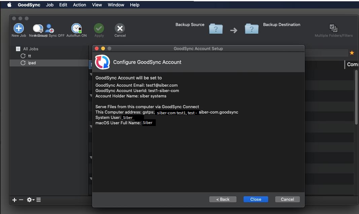Screen dimensions: 359x214
Task: Click the Cancel X icon in toolbar
Action: 120,29
